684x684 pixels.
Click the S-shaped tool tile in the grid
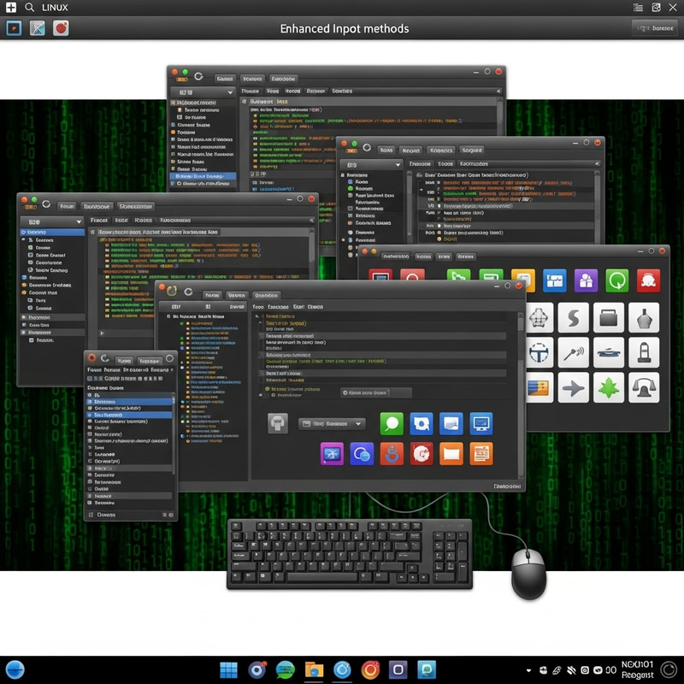(x=573, y=319)
